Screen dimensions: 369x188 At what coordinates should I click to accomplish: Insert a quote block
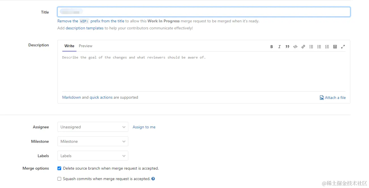pos(287,47)
